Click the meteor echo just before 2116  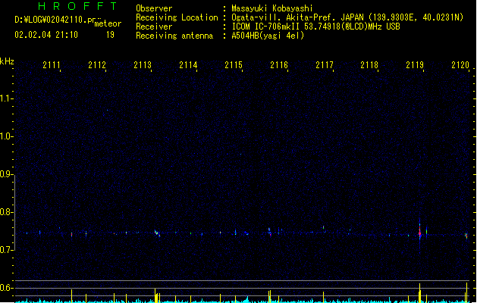coord(269,232)
